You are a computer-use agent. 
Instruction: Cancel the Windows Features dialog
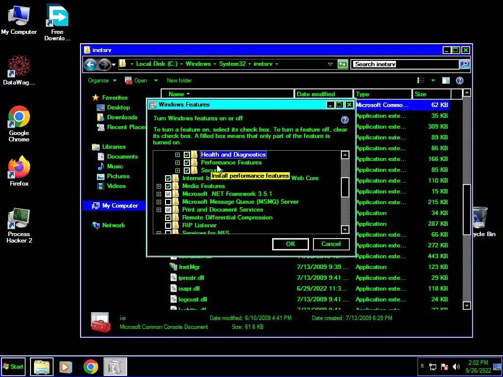pyautogui.click(x=331, y=244)
